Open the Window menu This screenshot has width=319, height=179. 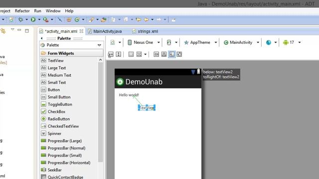53,11
